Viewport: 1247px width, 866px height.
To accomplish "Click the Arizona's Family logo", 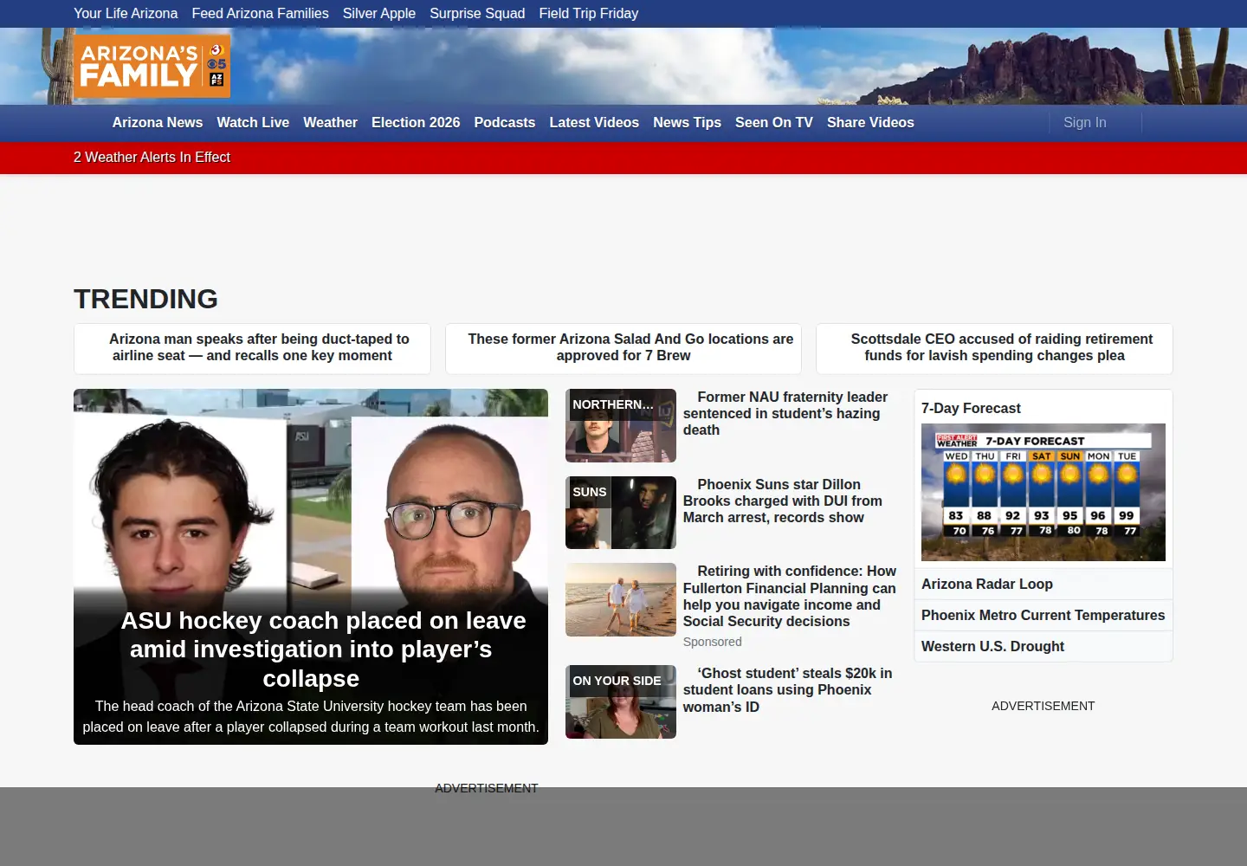I will (x=152, y=66).
